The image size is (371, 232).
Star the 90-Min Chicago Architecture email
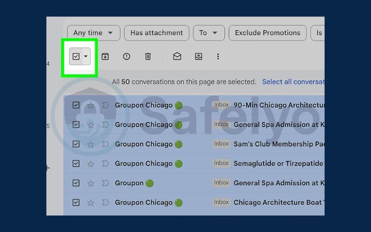[90, 105]
